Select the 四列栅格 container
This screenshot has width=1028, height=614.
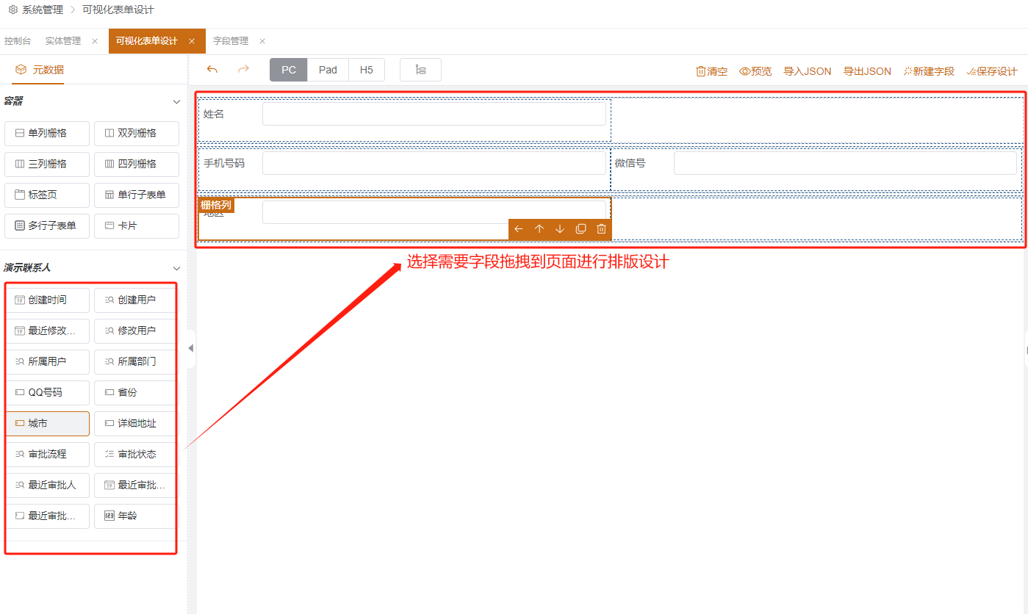[137, 164]
